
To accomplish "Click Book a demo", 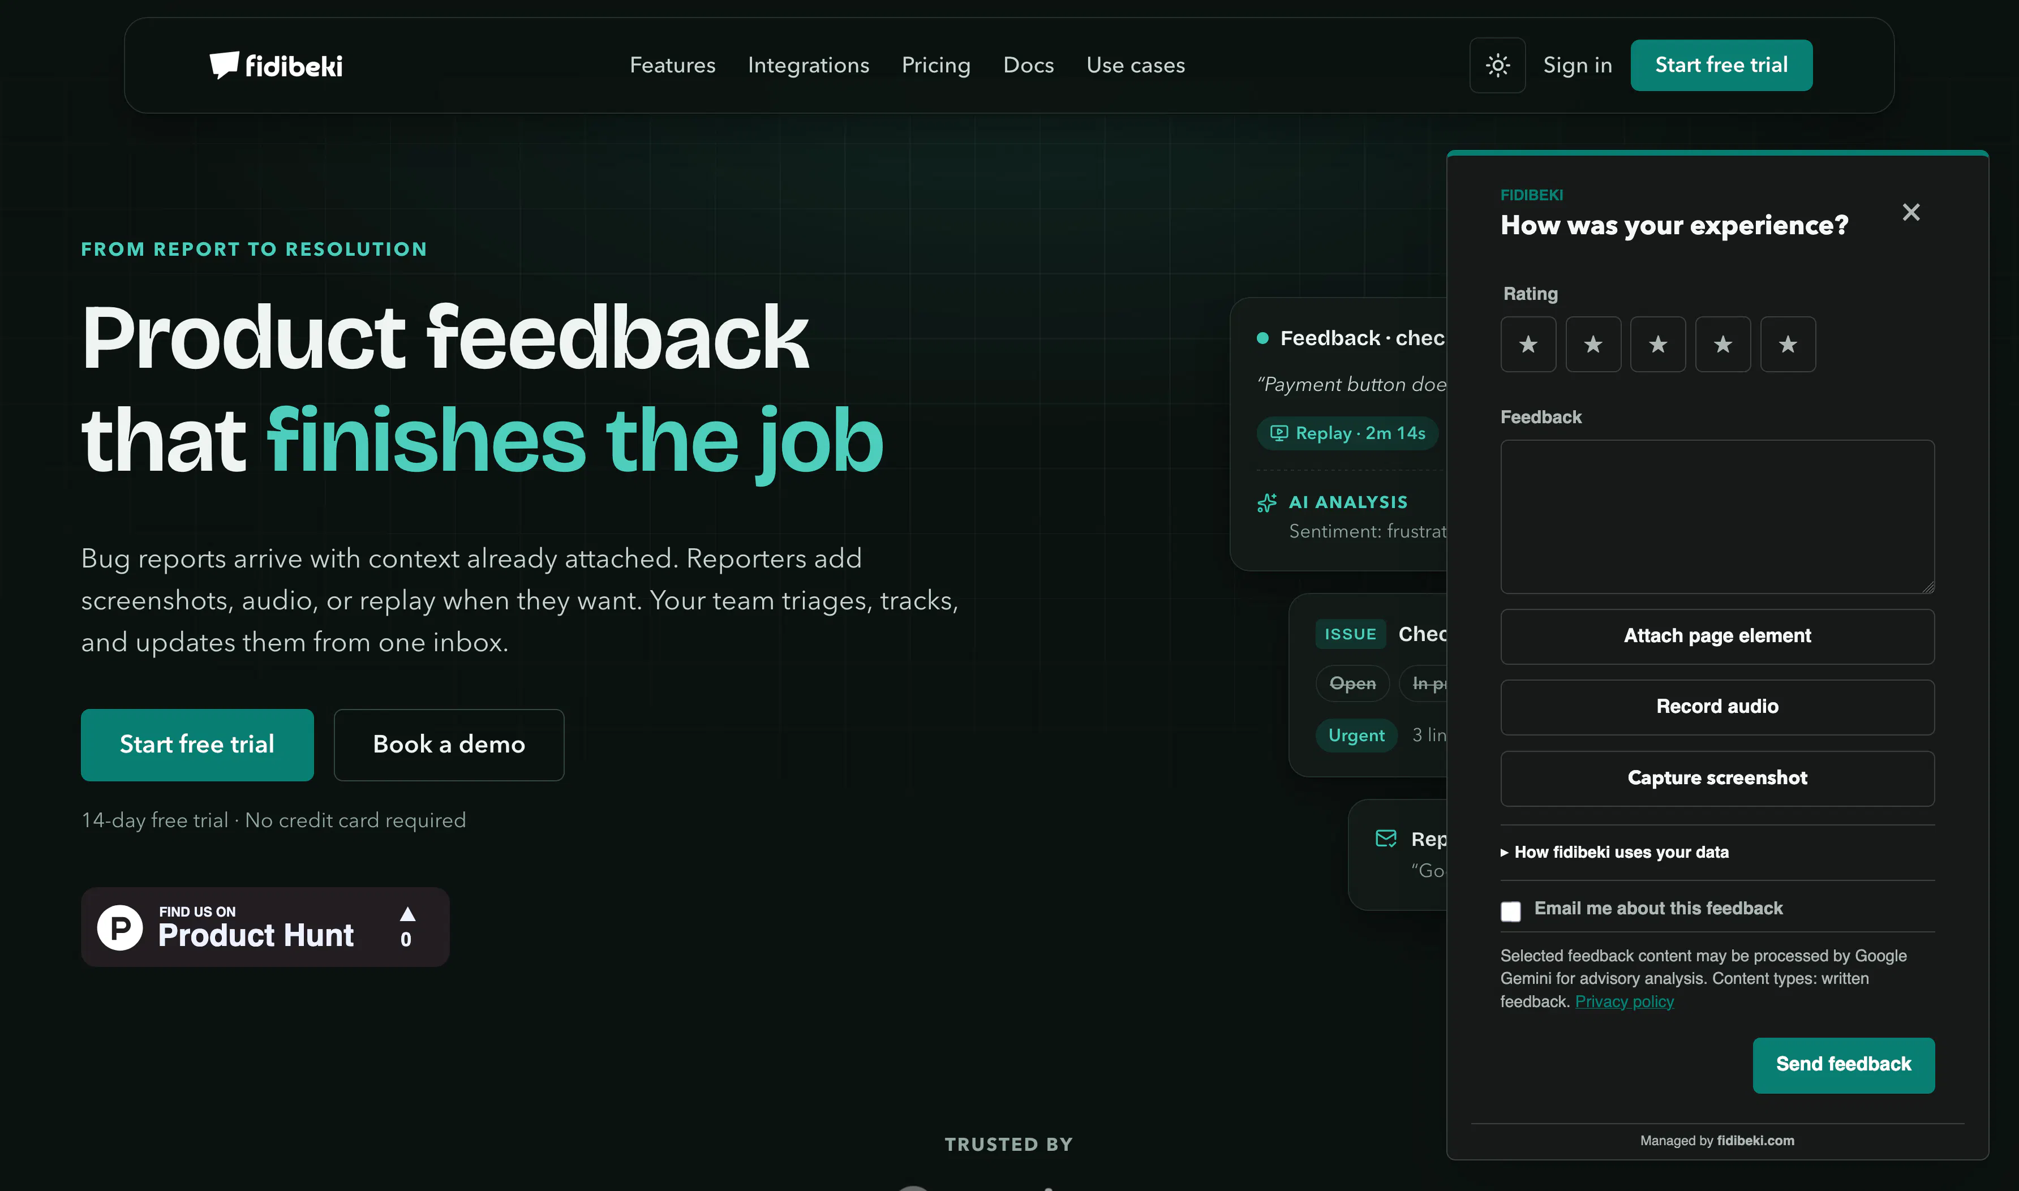I will pos(449,745).
